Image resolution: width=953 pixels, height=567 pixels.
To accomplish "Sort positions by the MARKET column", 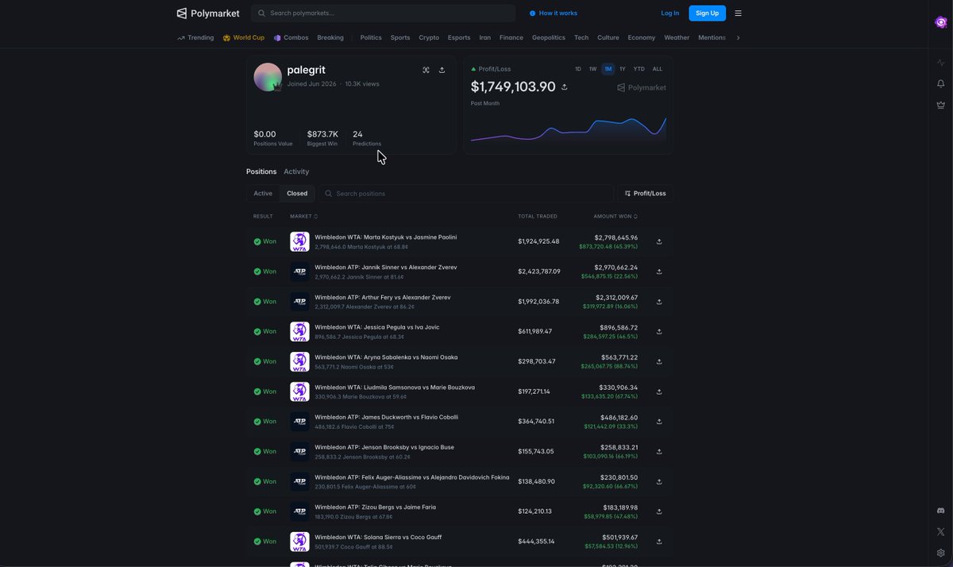I will click(303, 216).
